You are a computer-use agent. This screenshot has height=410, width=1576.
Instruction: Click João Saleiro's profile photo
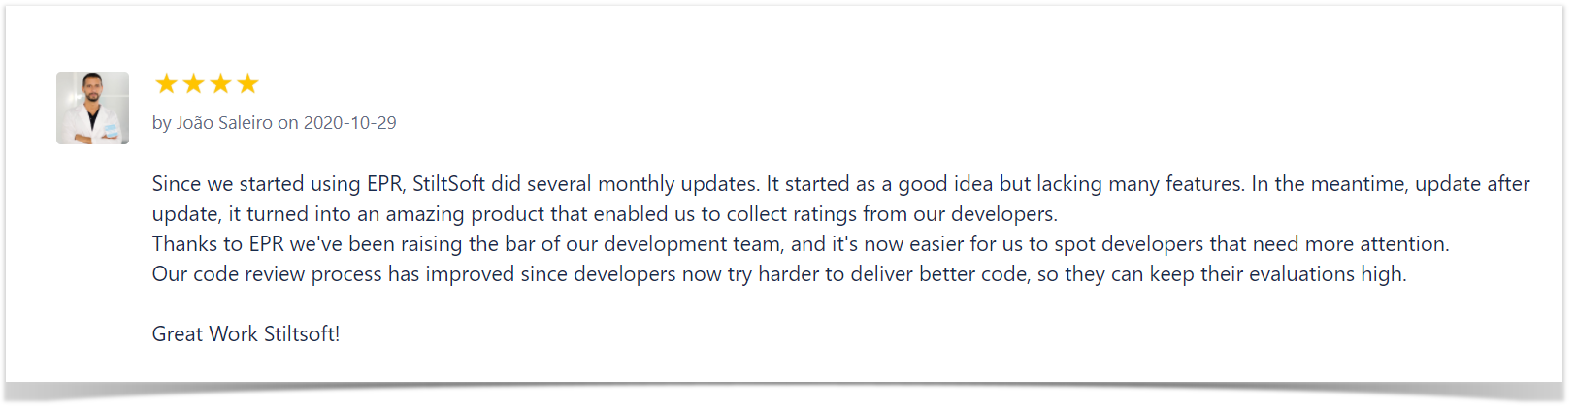point(92,108)
